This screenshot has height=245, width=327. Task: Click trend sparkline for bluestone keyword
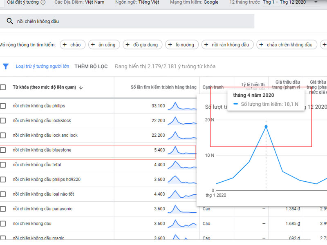click(182, 150)
